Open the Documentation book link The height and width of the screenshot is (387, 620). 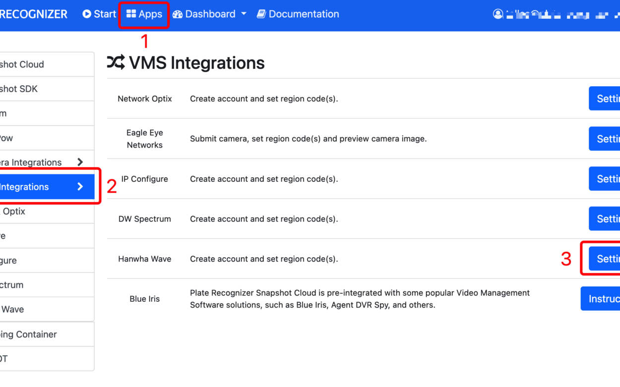pos(298,14)
